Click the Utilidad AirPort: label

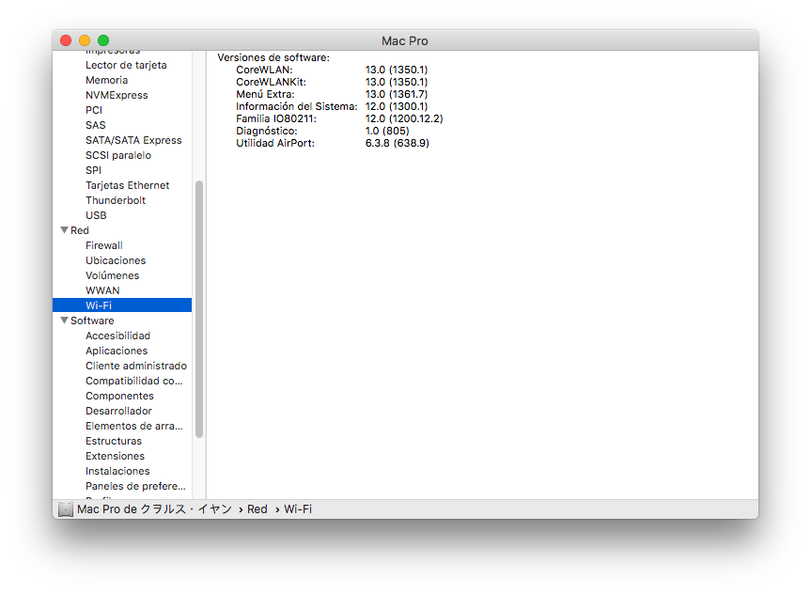coord(275,143)
